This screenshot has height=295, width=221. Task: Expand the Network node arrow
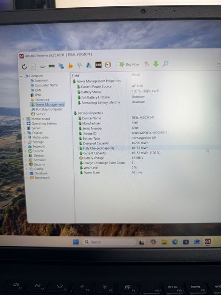25,146
